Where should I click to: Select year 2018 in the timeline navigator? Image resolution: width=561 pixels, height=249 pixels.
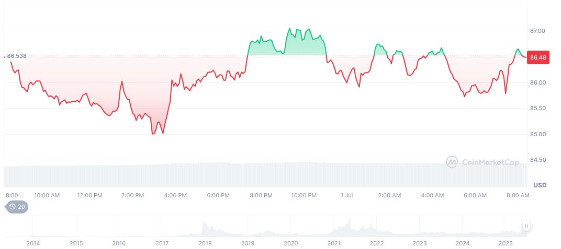tap(205, 243)
